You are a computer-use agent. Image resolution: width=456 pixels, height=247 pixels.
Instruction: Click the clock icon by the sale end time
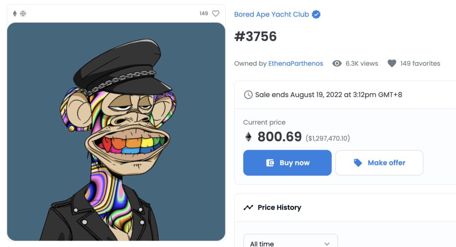248,95
